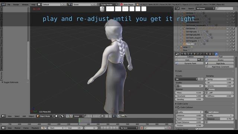Click the Anim Player button
238x134 pixels.
pos(127,4)
